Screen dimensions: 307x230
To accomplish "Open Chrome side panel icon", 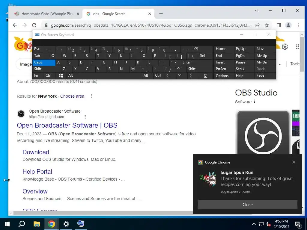I will [279, 25].
